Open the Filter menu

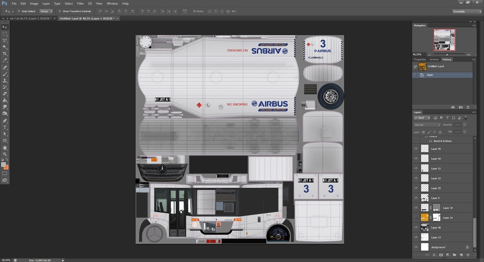click(x=80, y=3)
